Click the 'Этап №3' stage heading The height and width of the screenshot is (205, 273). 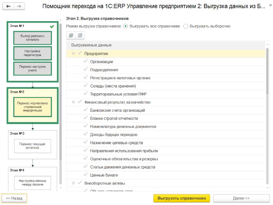click(17, 134)
